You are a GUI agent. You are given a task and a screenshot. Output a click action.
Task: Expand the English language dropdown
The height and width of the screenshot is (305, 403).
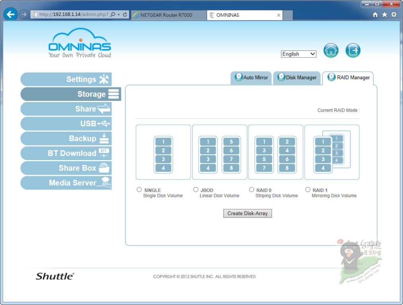coord(298,54)
